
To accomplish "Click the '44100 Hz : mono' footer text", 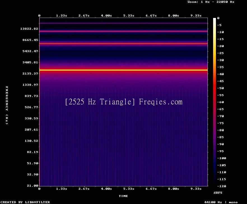I will point(221,202).
